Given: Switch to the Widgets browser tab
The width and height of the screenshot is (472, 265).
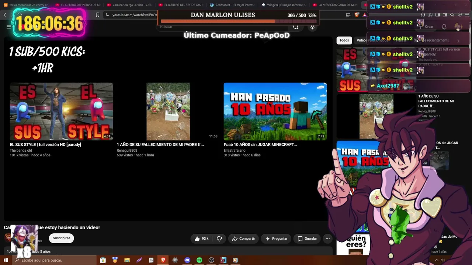Looking at the screenshot, I should click(x=284, y=5).
